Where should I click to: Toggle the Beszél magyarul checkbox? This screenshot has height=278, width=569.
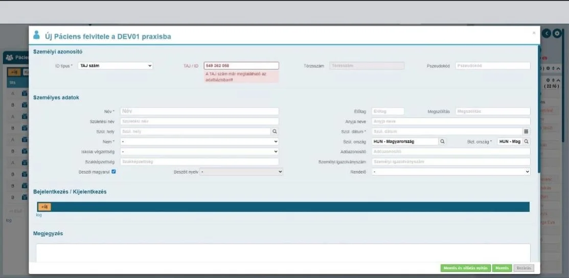click(113, 171)
